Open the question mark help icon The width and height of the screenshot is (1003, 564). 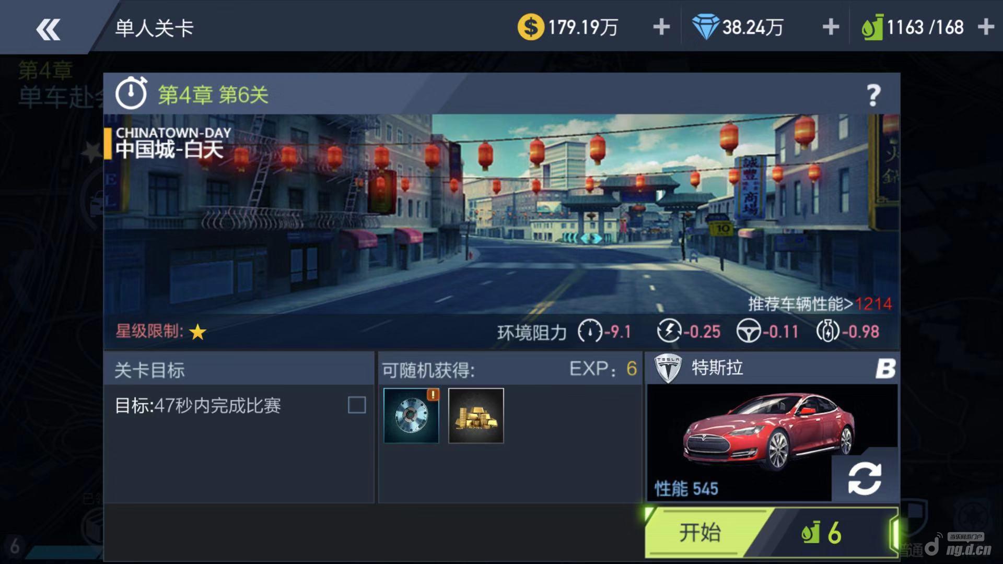point(873,95)
